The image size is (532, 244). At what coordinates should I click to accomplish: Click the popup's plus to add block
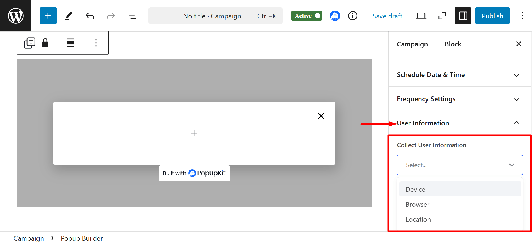pyautogui.click(x=194, y=133)
